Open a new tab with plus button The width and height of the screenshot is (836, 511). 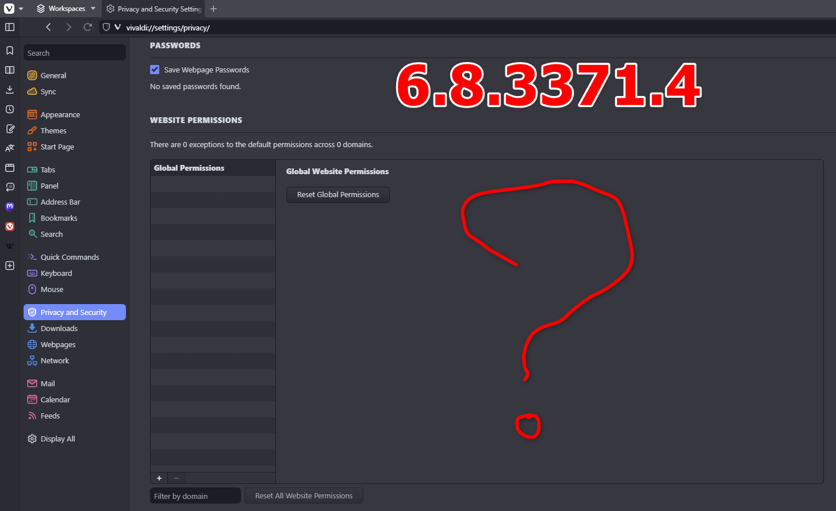(213, 9)
